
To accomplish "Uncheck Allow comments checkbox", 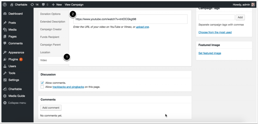I will tap(42, 83).
